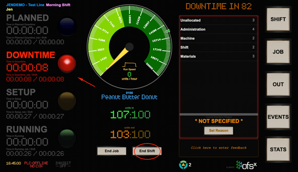Click the End Job button
This screenshot has width=298, height=172.
[x=112, y=151]
